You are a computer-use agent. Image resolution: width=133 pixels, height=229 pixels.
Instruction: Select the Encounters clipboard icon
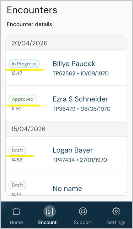(49, 211)
